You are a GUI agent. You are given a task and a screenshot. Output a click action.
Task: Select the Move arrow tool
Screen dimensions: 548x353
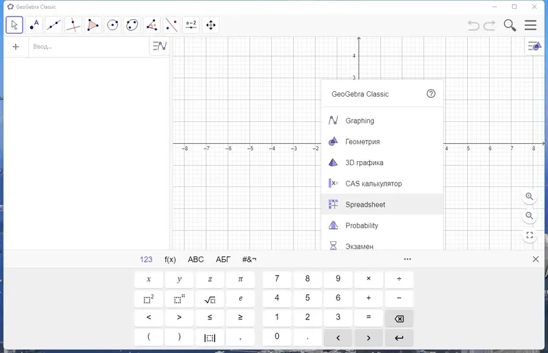[14, 25]
